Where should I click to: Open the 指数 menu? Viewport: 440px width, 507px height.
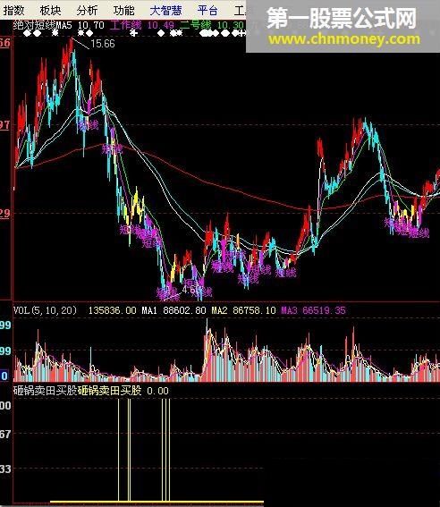coord(13,11)
